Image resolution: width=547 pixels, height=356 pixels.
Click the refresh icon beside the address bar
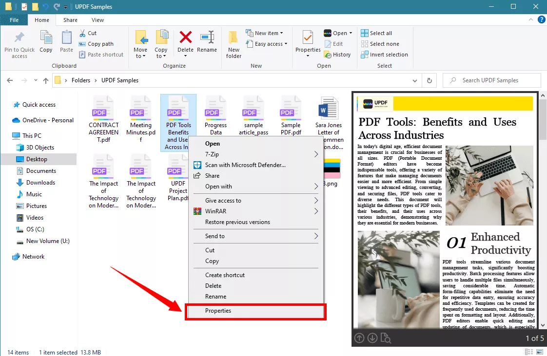pyautogui.click(x=429, y=80)
